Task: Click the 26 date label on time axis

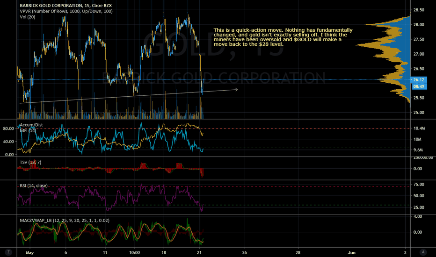Action: pyautogui.click(x=244, y=252)
